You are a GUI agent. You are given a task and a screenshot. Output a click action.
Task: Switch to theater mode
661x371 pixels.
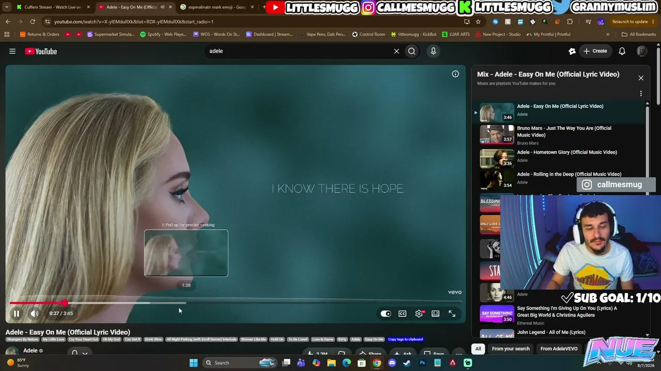(435, 313)
